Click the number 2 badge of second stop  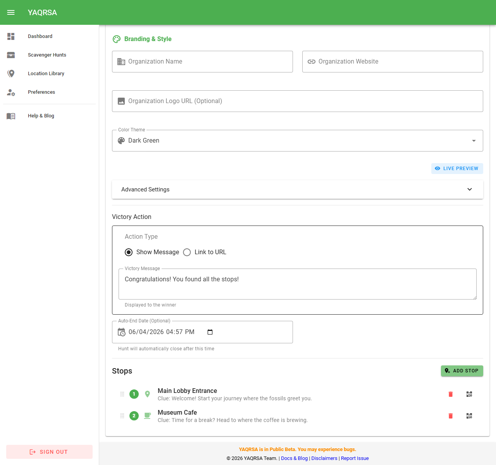pos(134,416)
